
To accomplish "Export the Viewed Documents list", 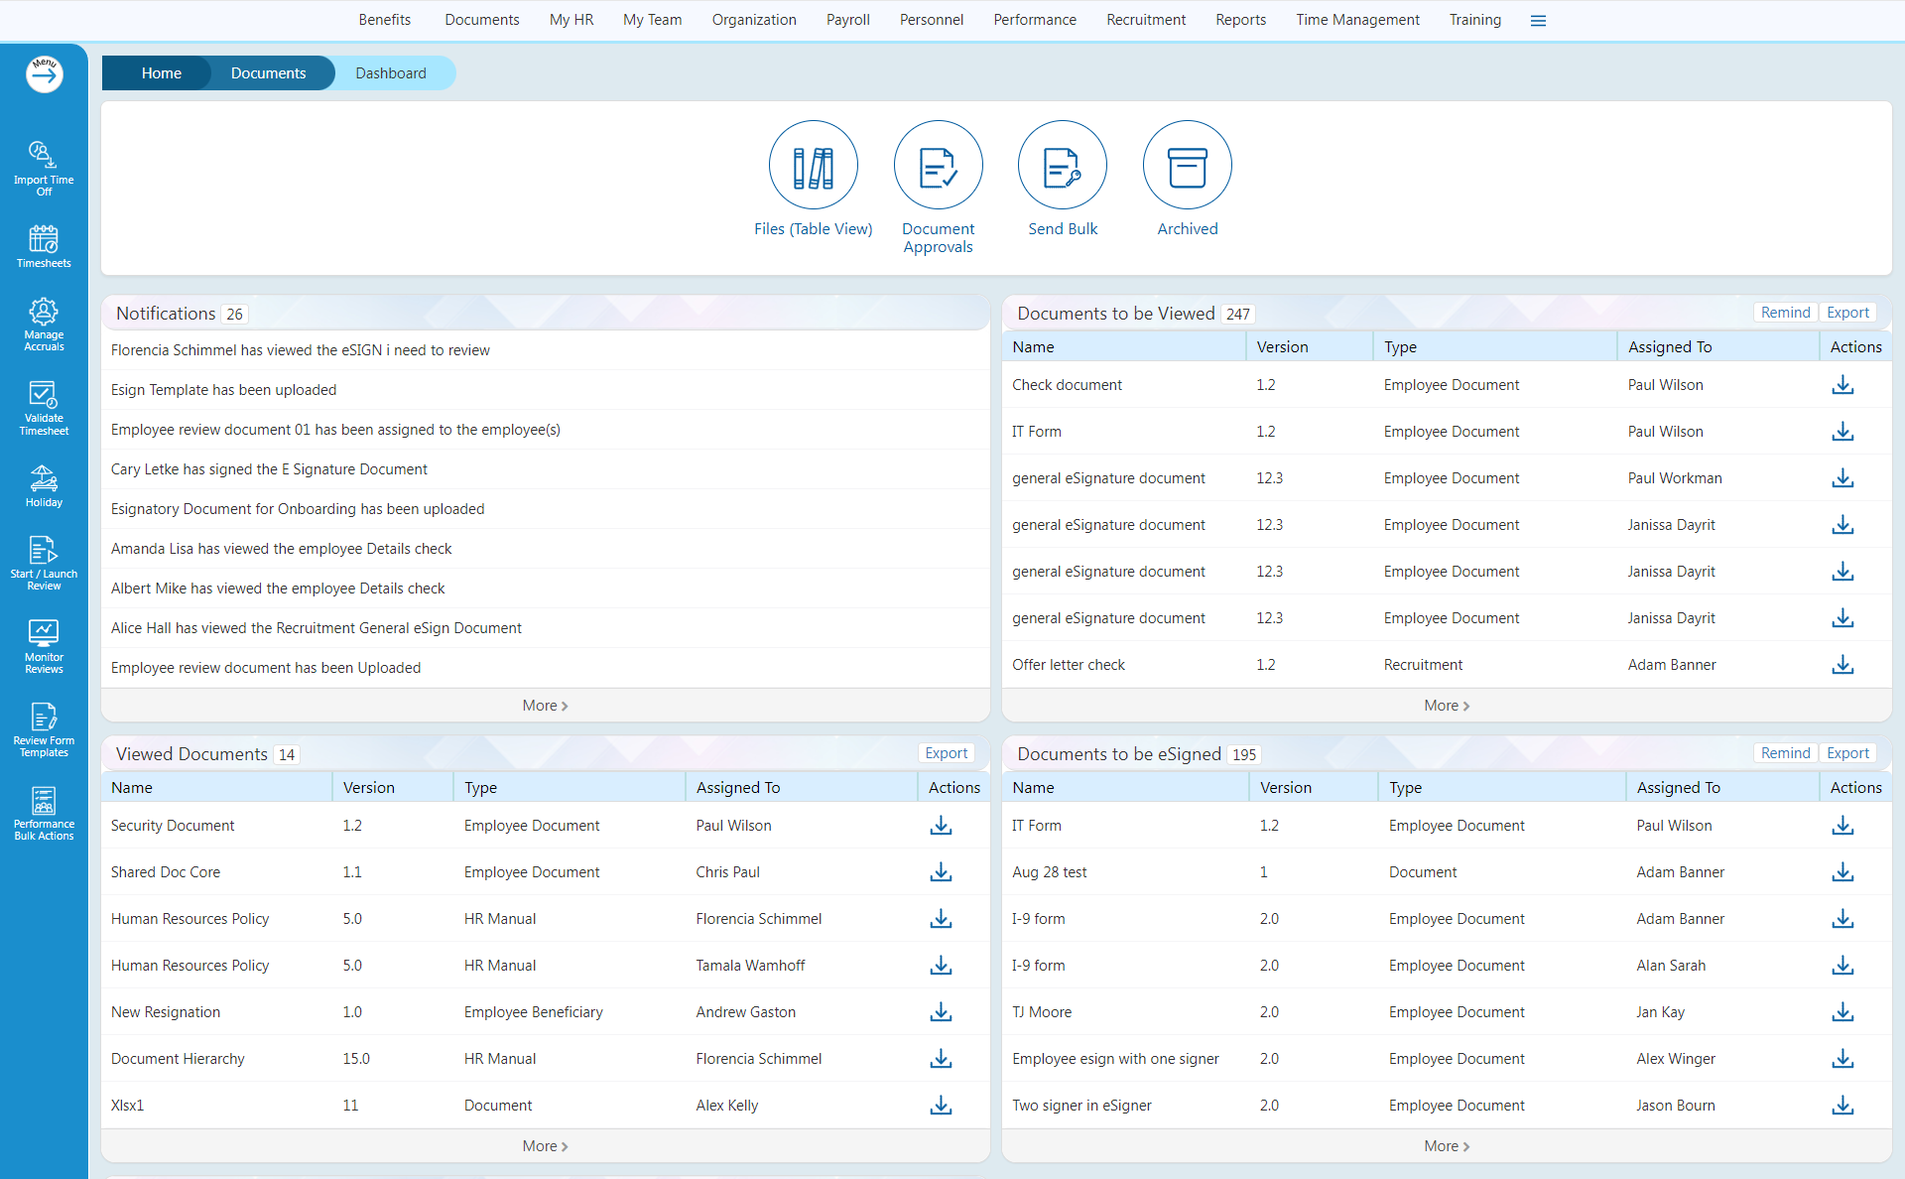I will click(945, 752).
